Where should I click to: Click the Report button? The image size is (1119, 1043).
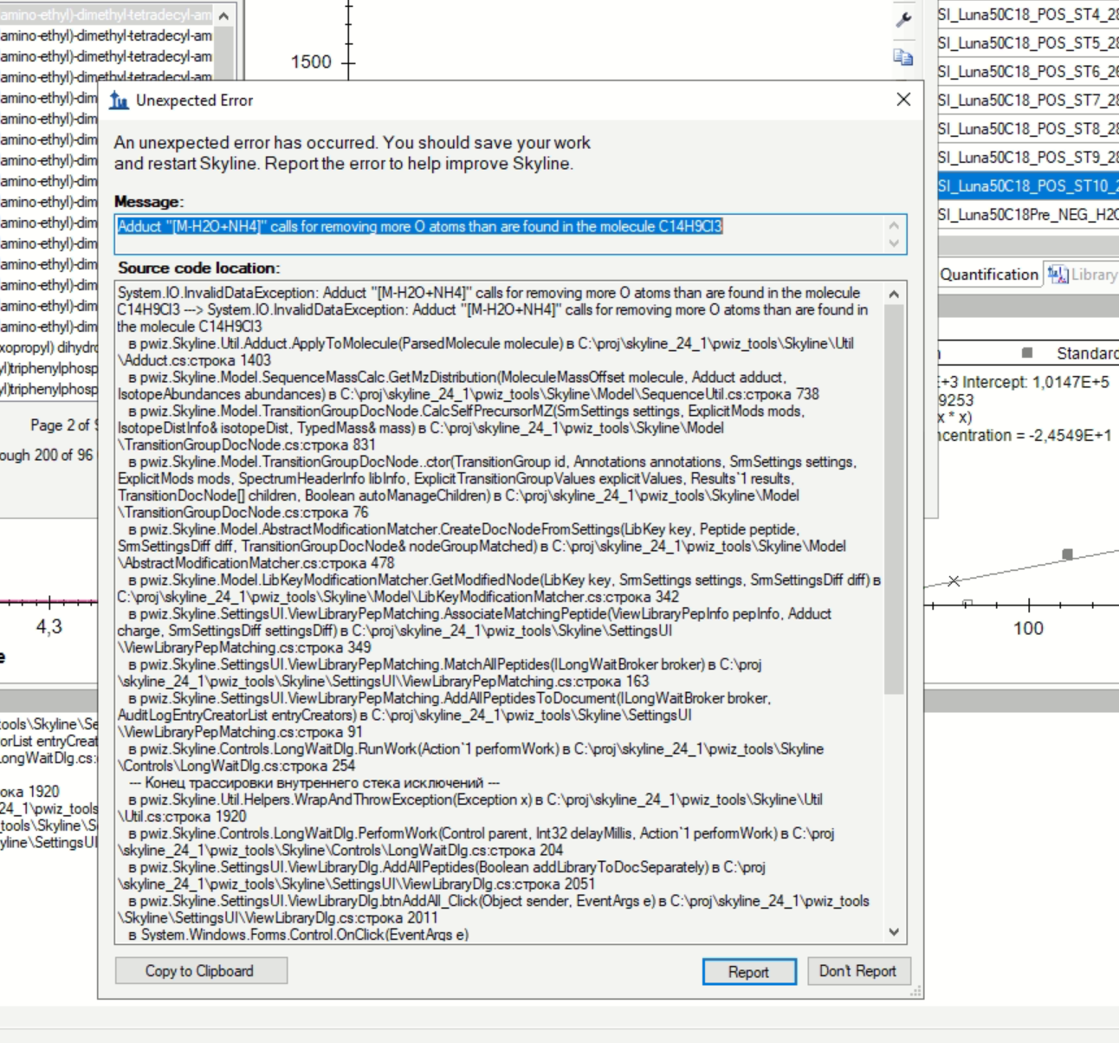pos(748,972)
